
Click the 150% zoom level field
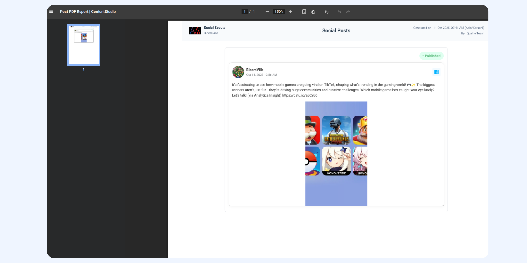click(279, 12)
